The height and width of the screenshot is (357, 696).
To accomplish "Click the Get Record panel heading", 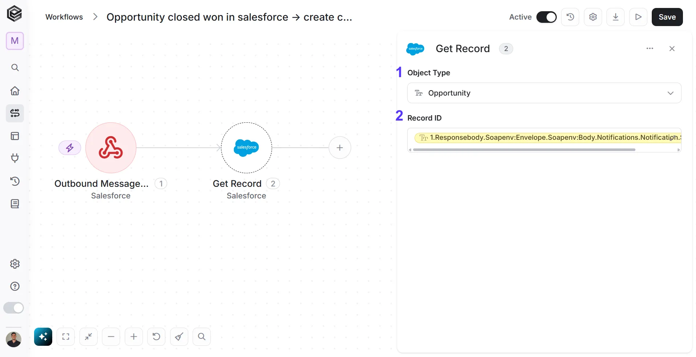I will click(463, 49).
